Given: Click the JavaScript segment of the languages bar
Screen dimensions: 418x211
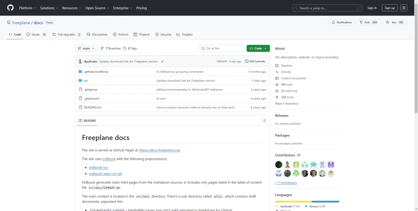Looking at the screenshot, I should [293, 201].
